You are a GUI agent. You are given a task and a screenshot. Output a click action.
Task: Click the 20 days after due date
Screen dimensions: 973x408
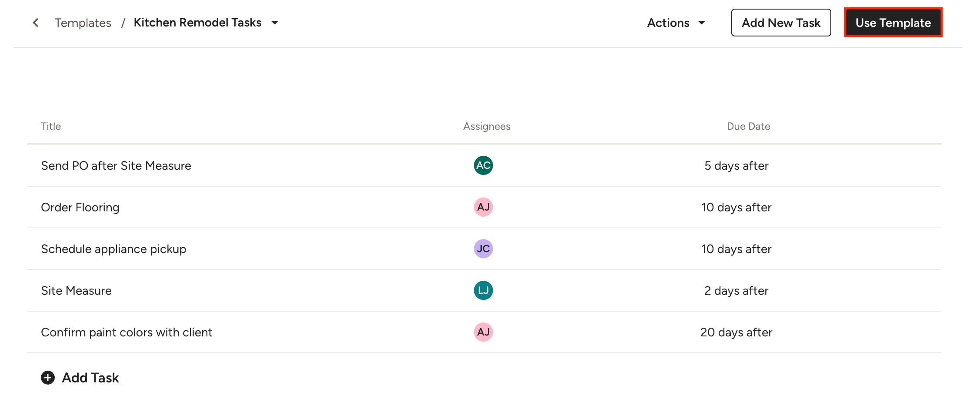(736, 332)
